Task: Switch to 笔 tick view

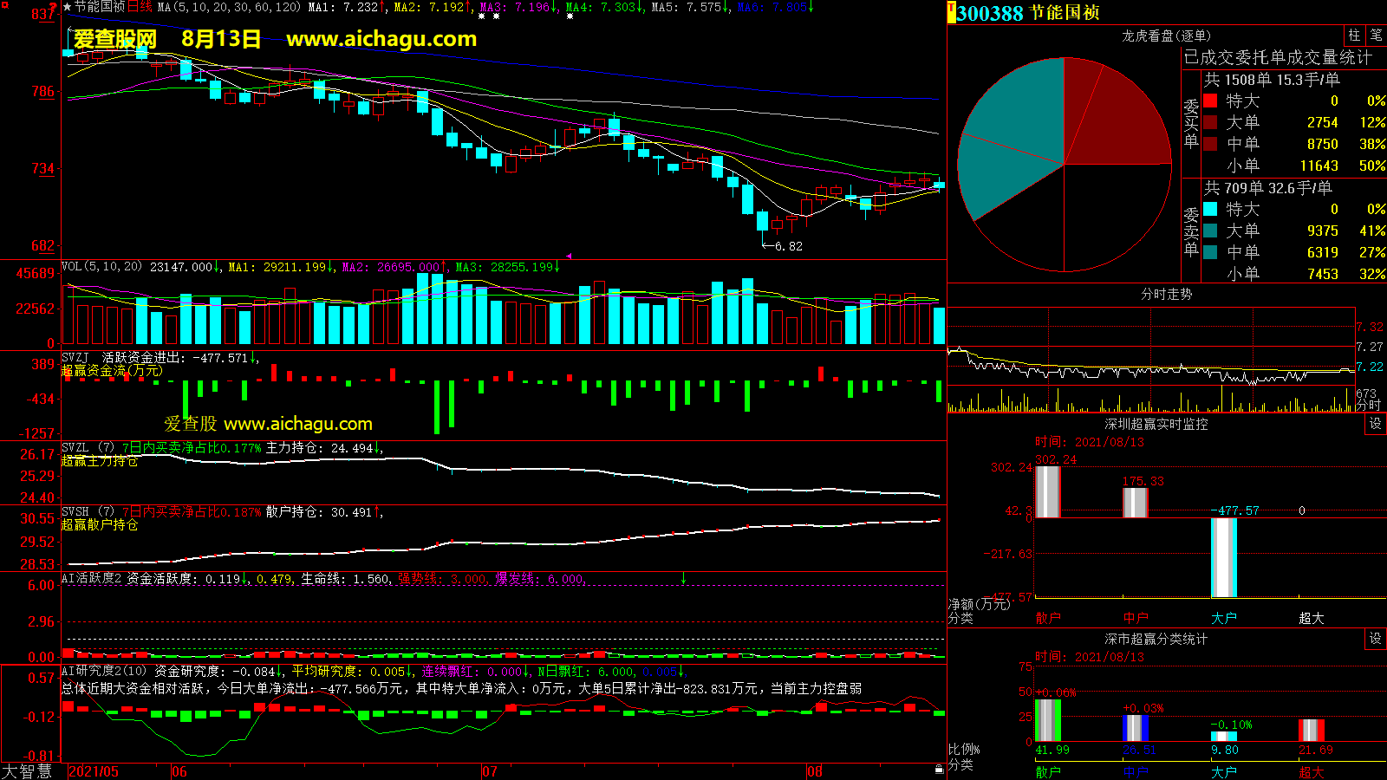Action: [x=1376, y=35]
